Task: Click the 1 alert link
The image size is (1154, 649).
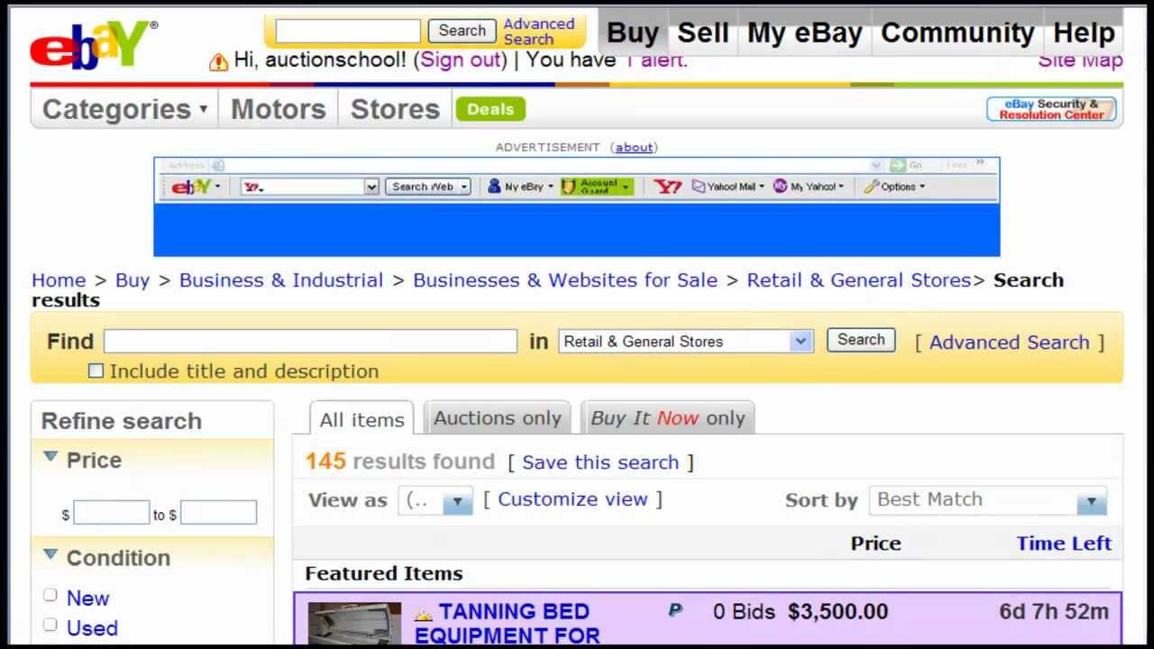Action: click(655, 59)
